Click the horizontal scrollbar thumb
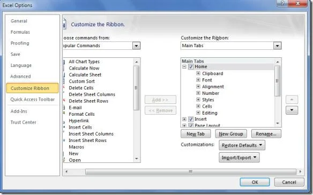This screenshot has height=195, width=313. (191, 171)
